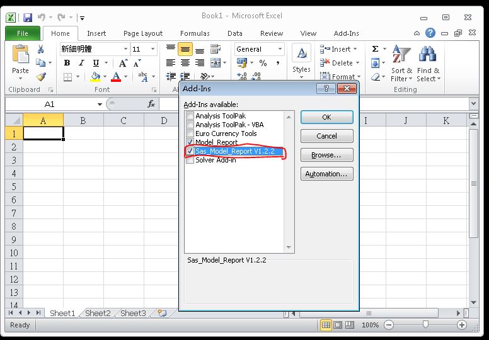Click the Excel Help question mark icon
Image resolution: width=489 pixels, height=340 pixels.
[x=430, y=33]
